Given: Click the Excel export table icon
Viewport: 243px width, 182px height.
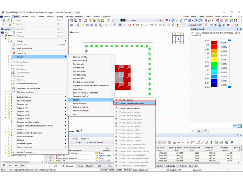Looking at the screenshot, I should click(x=216, y=142).
